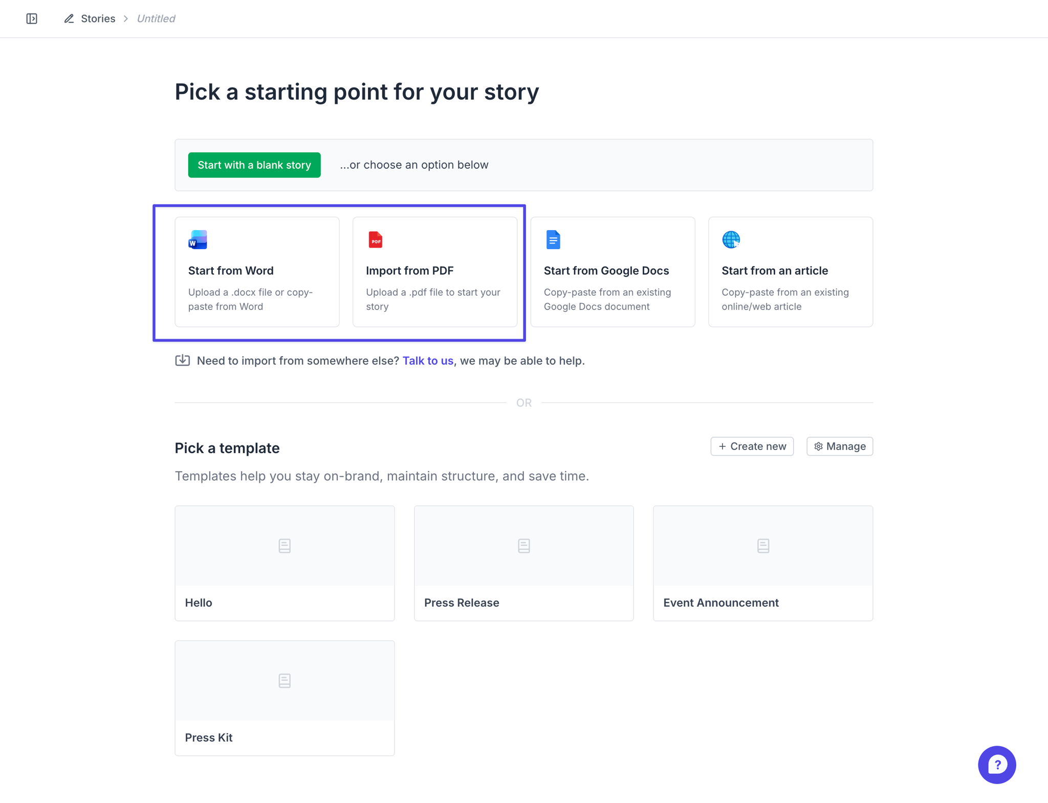Select the Hello template thumbnail
This screenshot has width=1048, height=803.
pos(285,546)
